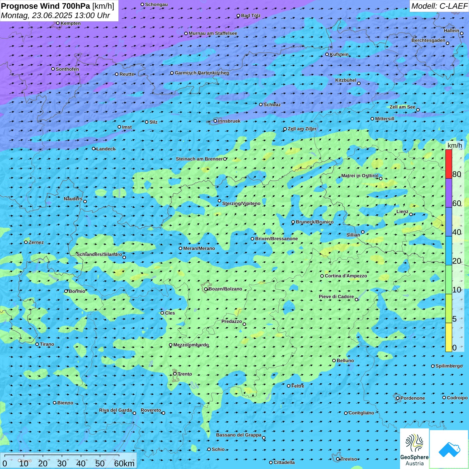Click the Feltre city label
The width and height of the screenshot is (469, 469).
[298, 386]
